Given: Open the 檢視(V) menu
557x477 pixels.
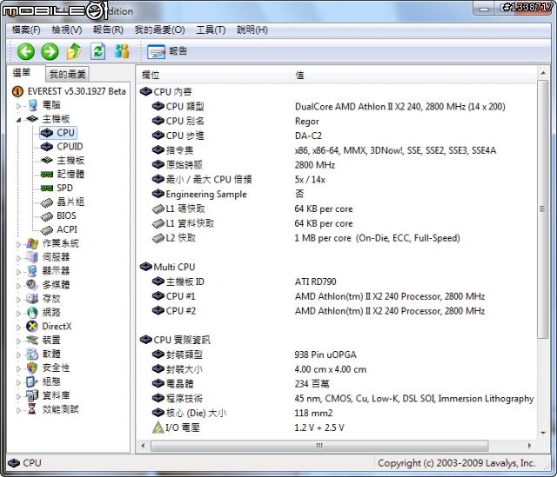Looking at the screenshot, I should point(67,30).
